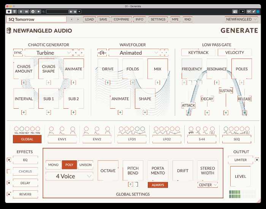This screenshot has width=266, height=209.
Task: Toggle the REVERB effect enable box
Action: (x=9, y=194)
